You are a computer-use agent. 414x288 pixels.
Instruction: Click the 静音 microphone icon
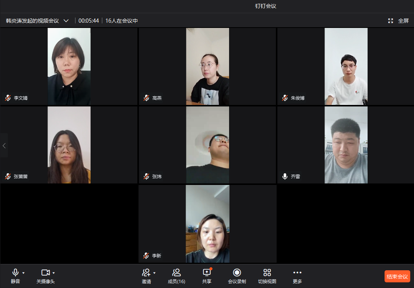click(x=15, y=273)
